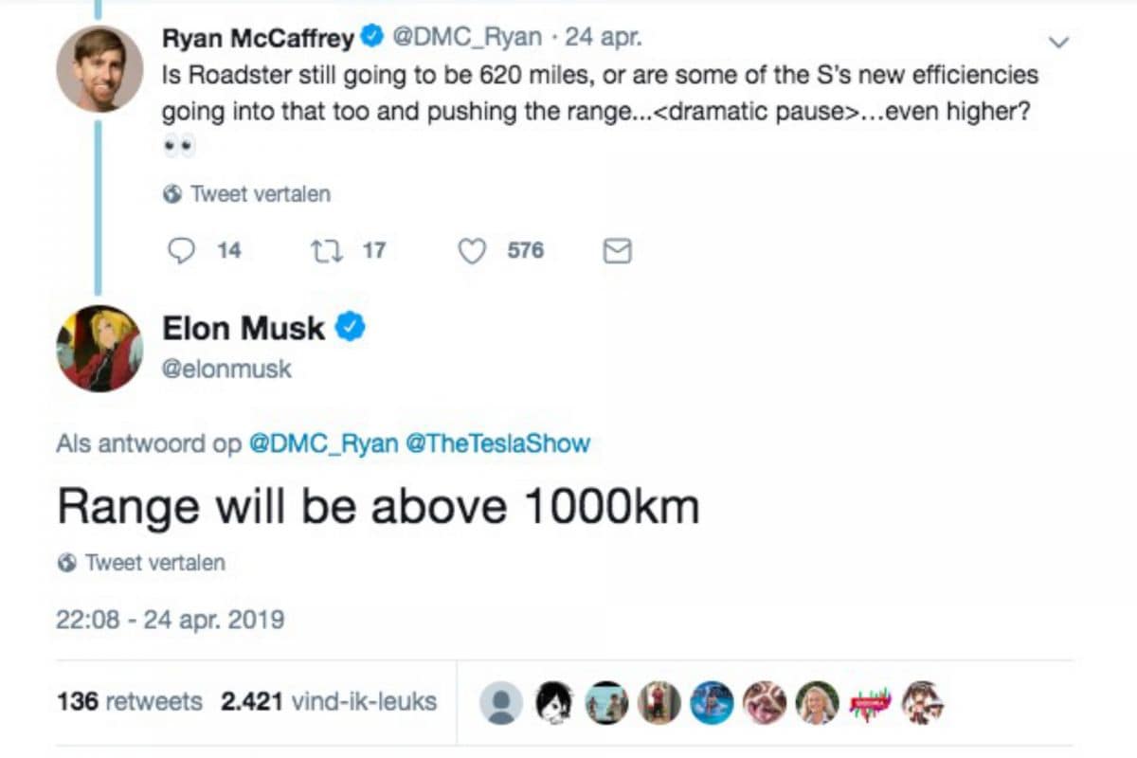This screenshot has width=1137, height=758.
Task: Click the envelope direct message icon
Action: (617, 251)
